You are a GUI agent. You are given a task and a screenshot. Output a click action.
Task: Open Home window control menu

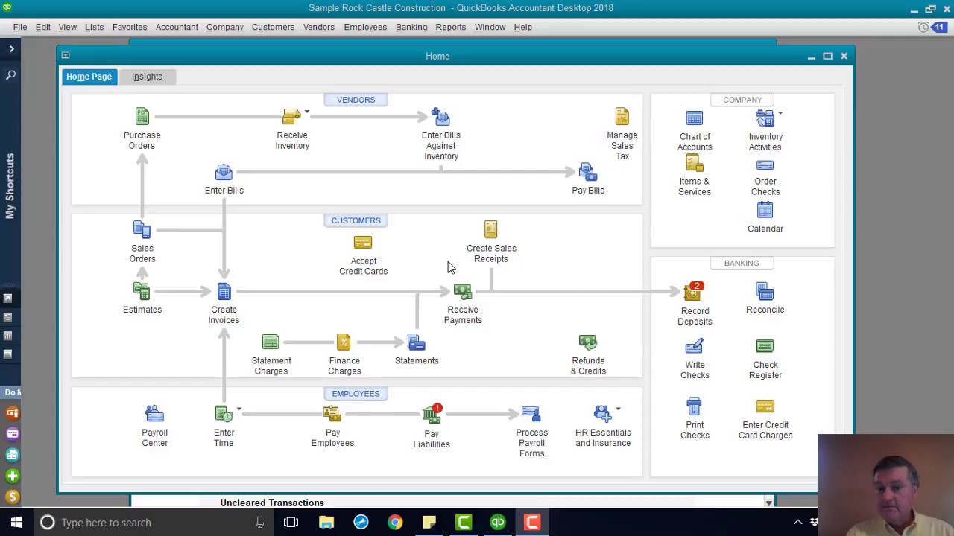pos(66,55)
